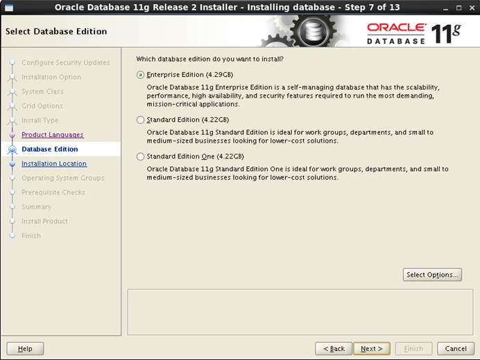Click the Installation Location step bullet
The height and width of the screenshot is (360, 480).
click(x=12, y=164)
